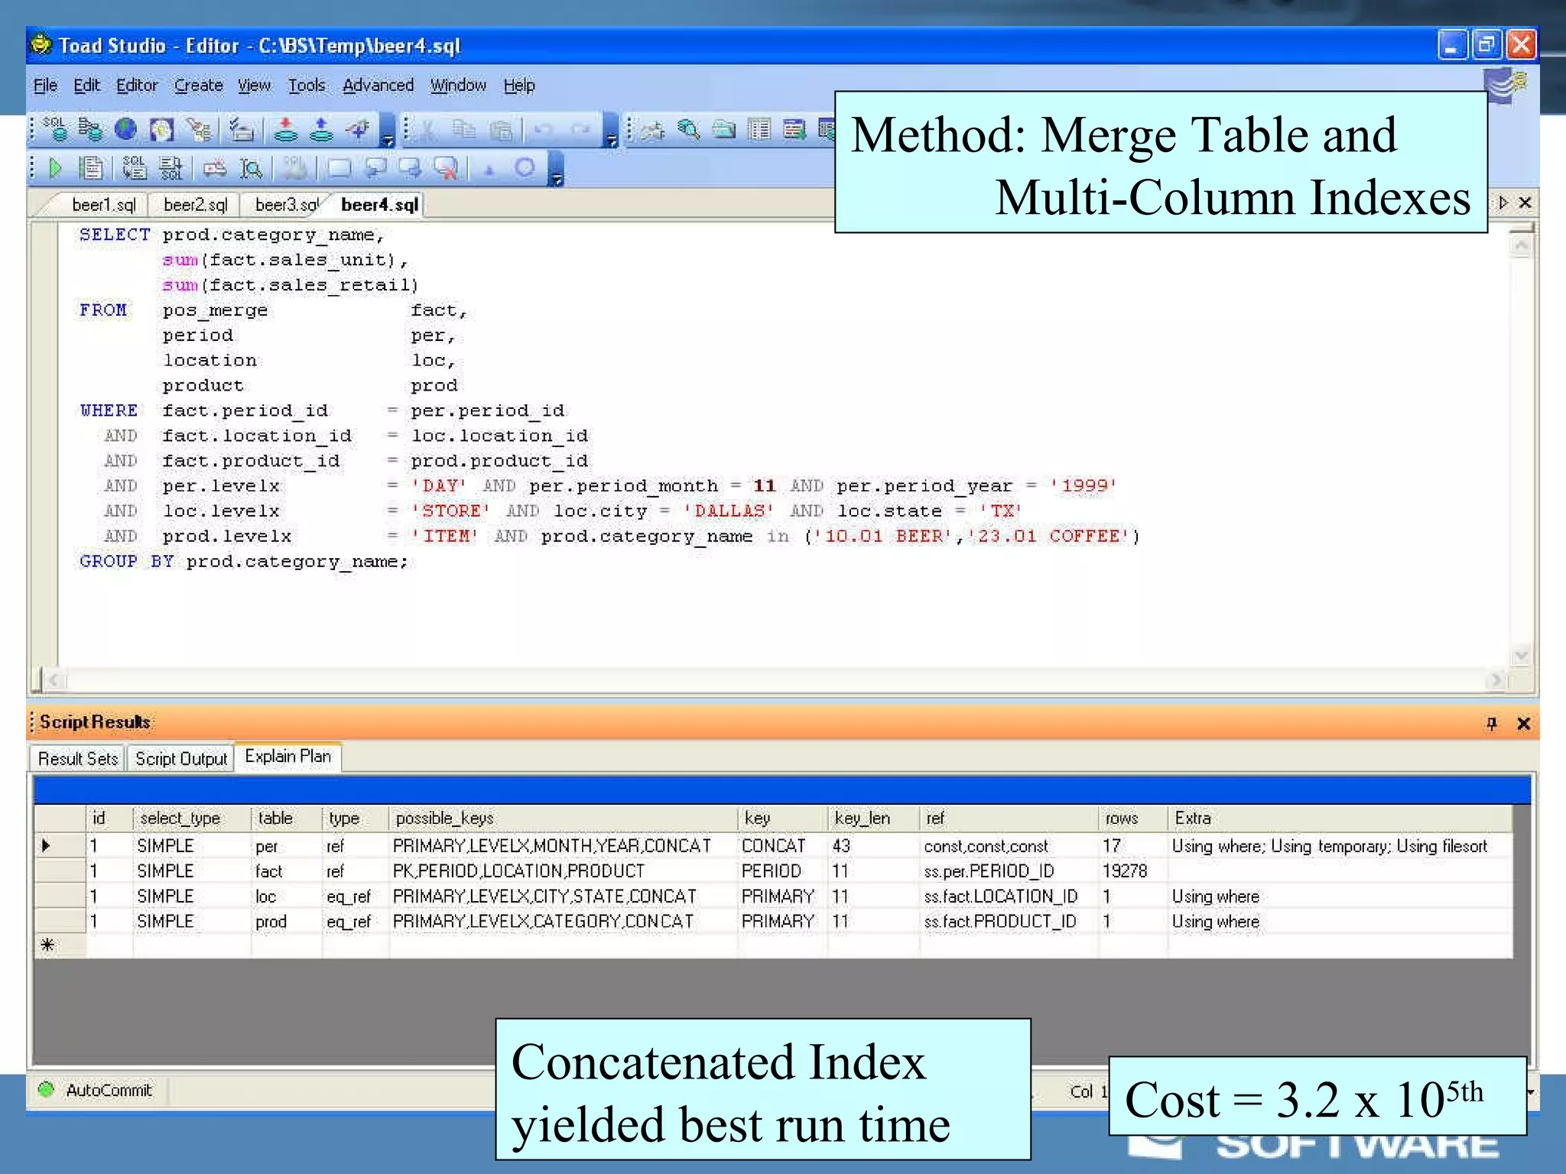1566x1174 pixels.
Task: Click the editor vertical scrollbar up arrow
Action: [x=1522, y=245]
